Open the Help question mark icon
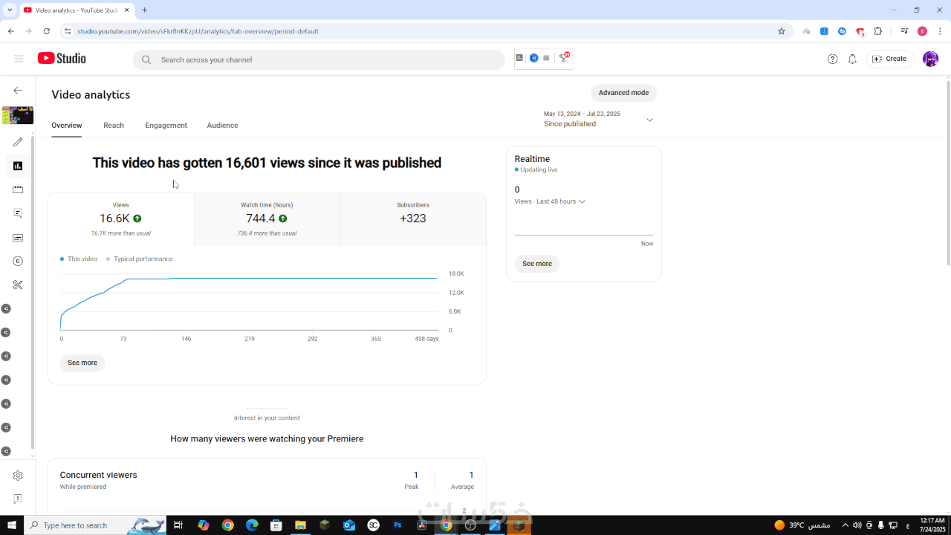951x535 pixels. (x=832, y=59)
